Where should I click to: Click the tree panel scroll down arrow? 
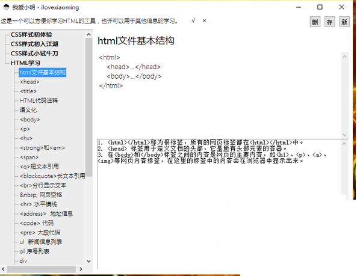[x=88, y=261]
